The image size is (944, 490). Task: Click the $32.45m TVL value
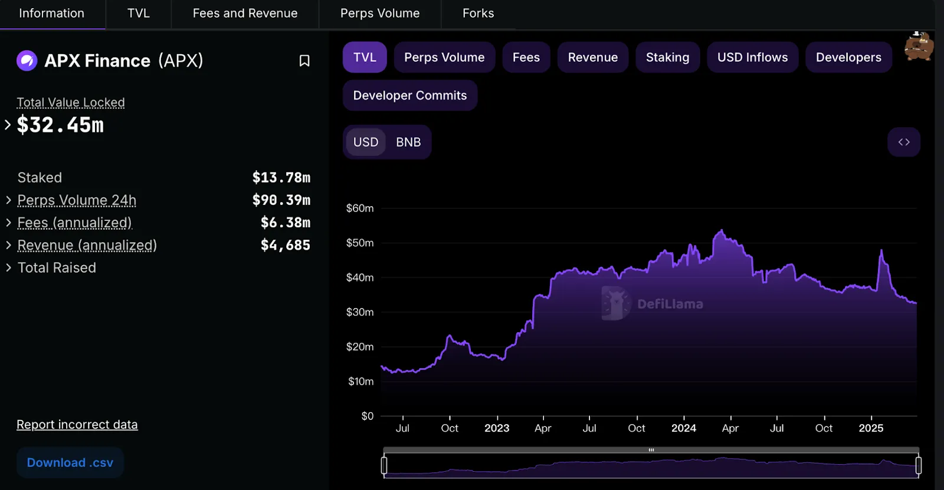point(60,125)
